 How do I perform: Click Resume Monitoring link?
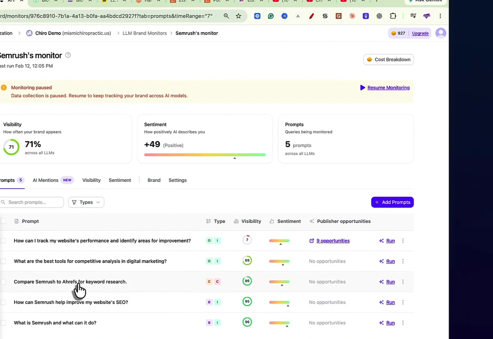point(385,87)
